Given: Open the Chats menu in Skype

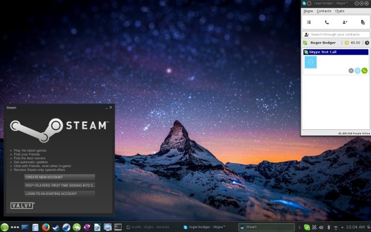Looking at the screenshot, I should click(x=339, y=11).
